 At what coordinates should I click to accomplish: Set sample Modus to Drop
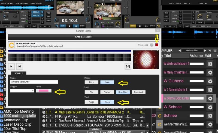[x=91, y=82]
